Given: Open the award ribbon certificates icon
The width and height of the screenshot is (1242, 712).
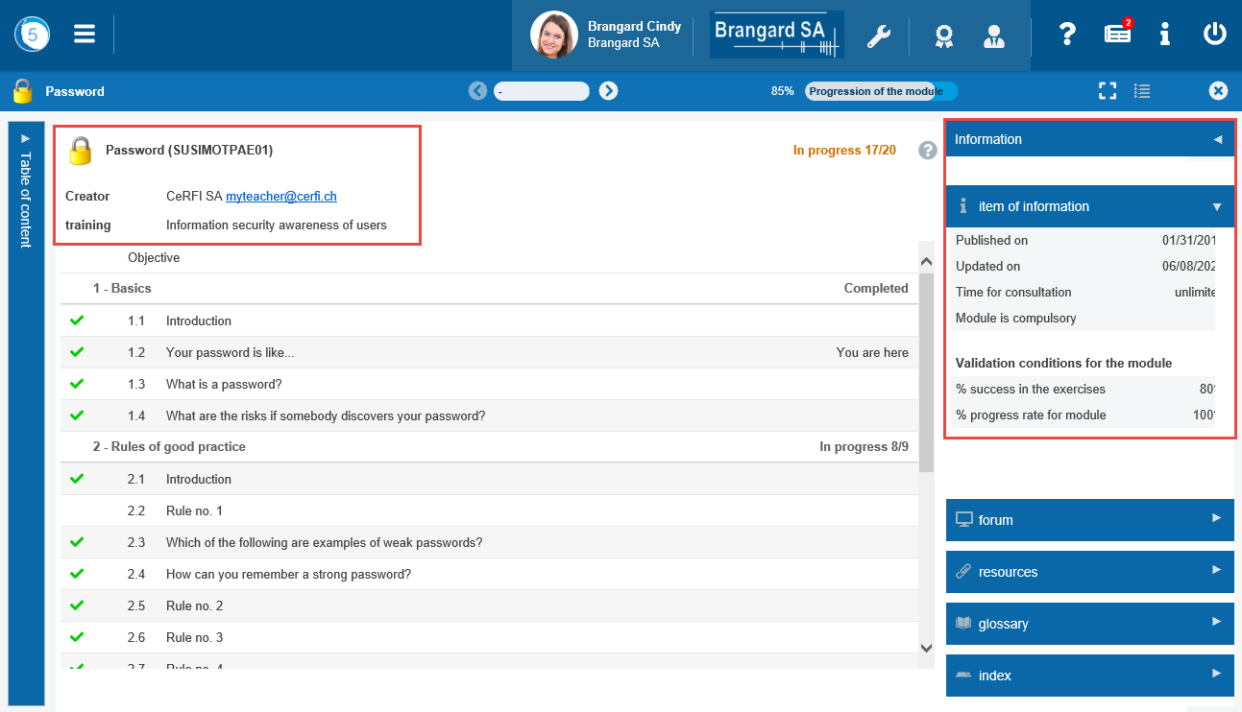Looking at the screenshot, I should [944, 36].
